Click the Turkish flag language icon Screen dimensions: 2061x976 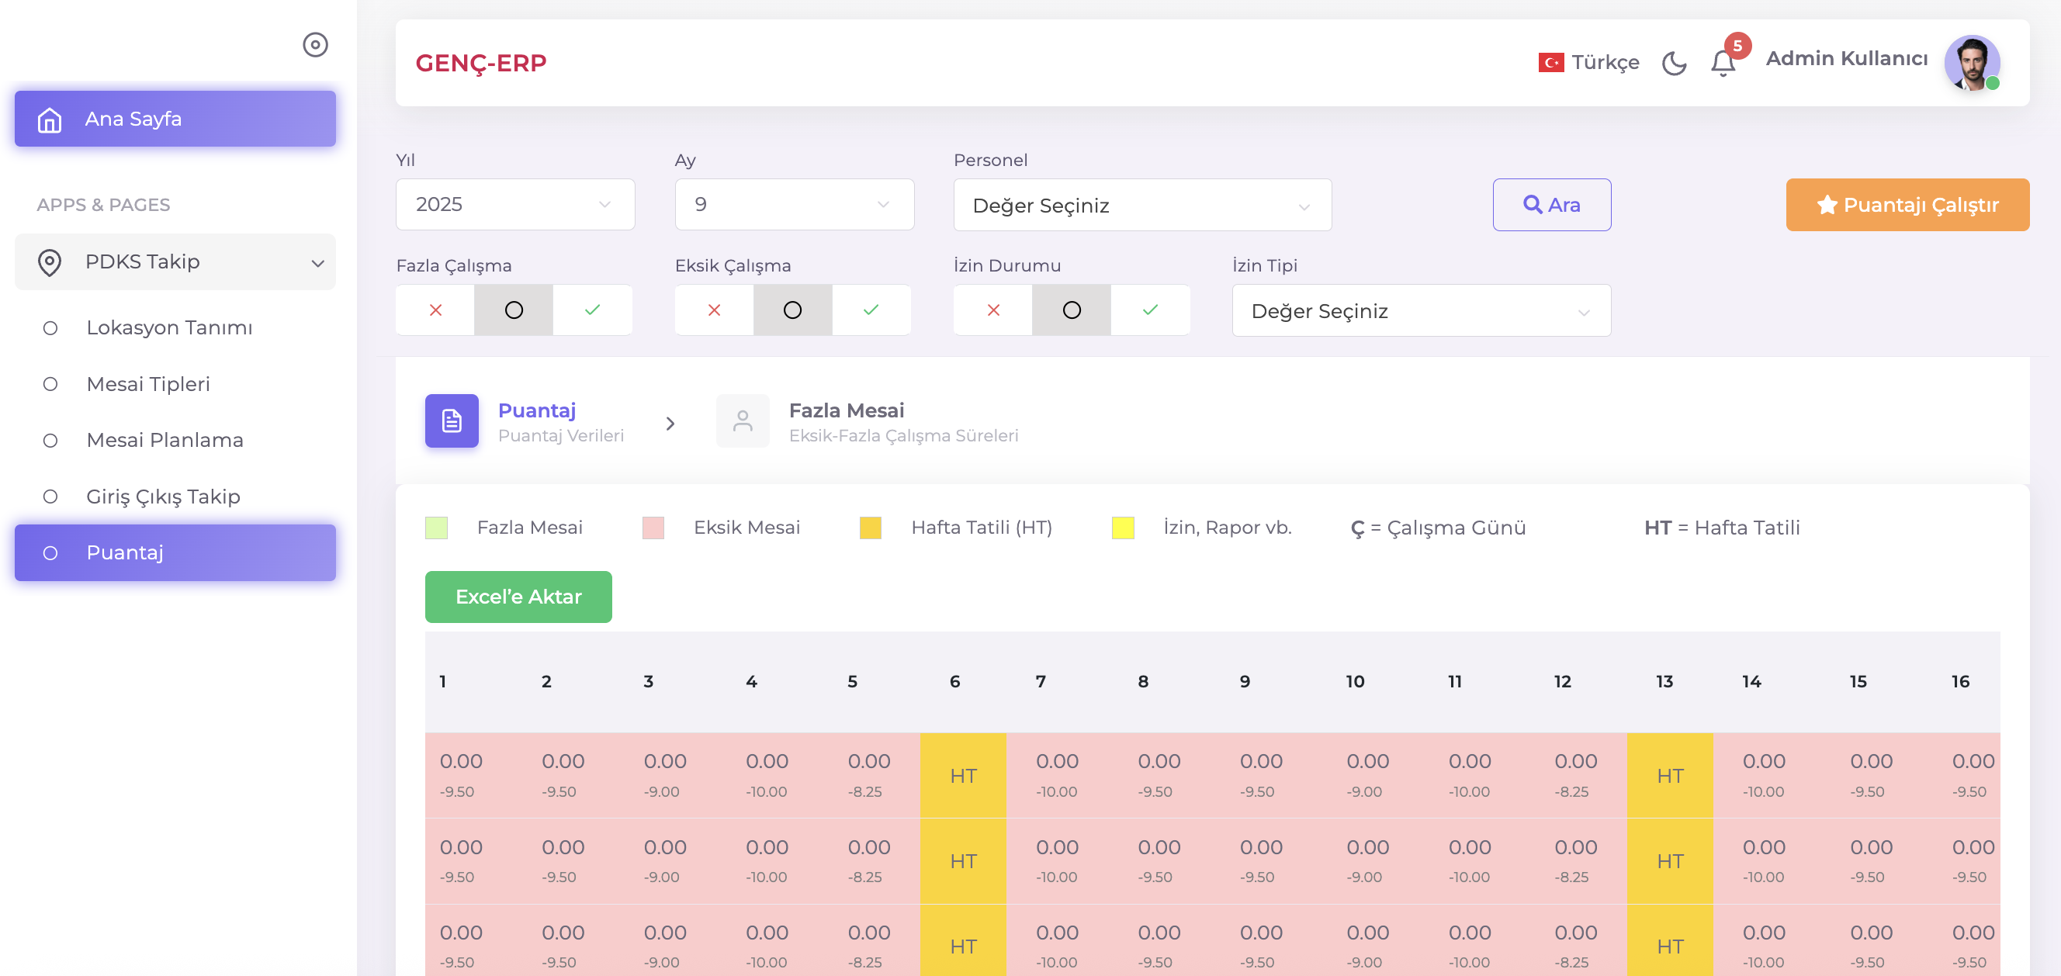tap(1550, 62)
